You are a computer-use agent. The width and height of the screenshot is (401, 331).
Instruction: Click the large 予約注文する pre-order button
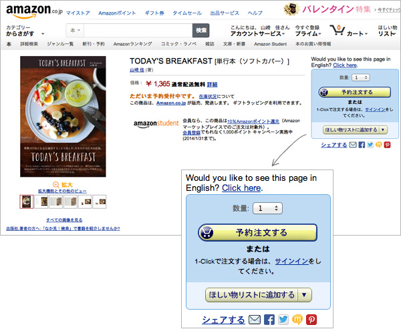tap(257, 233)
